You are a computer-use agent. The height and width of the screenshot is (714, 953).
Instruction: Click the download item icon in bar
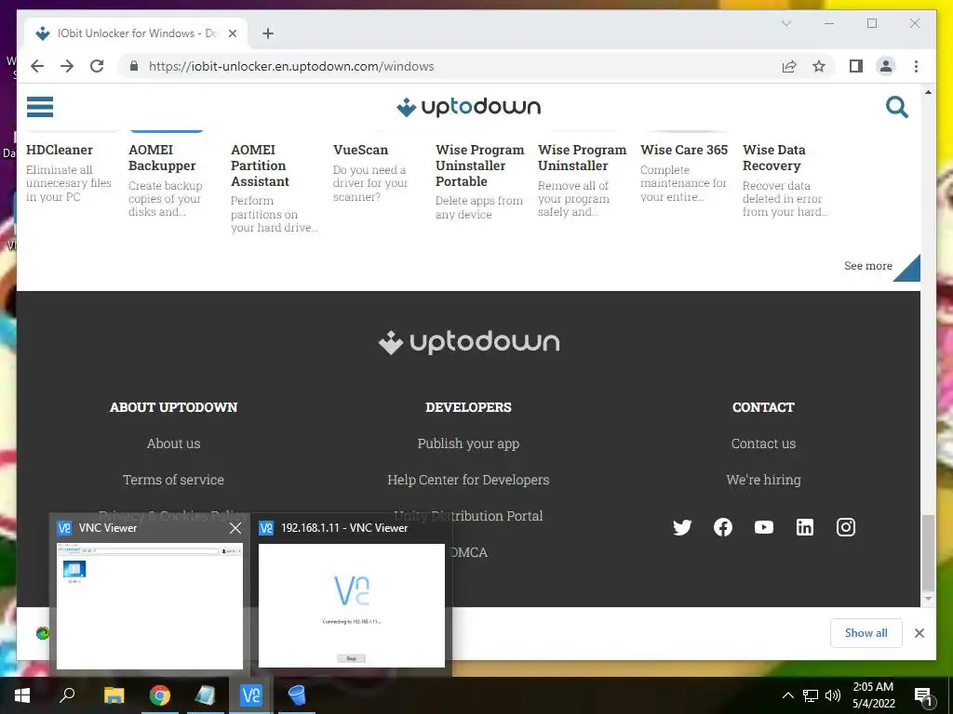(x=43, y=633)
